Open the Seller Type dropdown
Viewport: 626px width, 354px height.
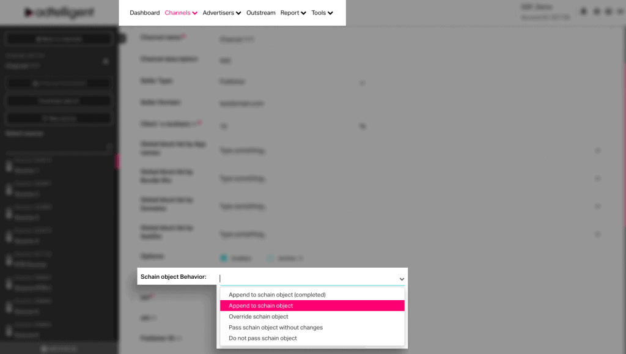tap(362, 83)
